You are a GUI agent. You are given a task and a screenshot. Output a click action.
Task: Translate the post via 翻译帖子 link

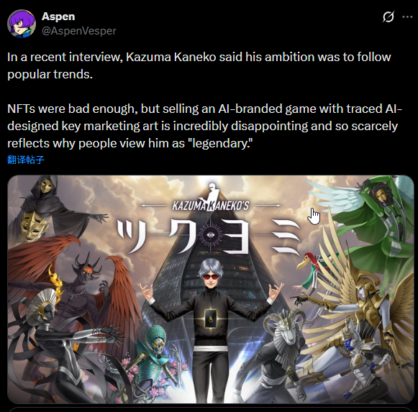26,160
